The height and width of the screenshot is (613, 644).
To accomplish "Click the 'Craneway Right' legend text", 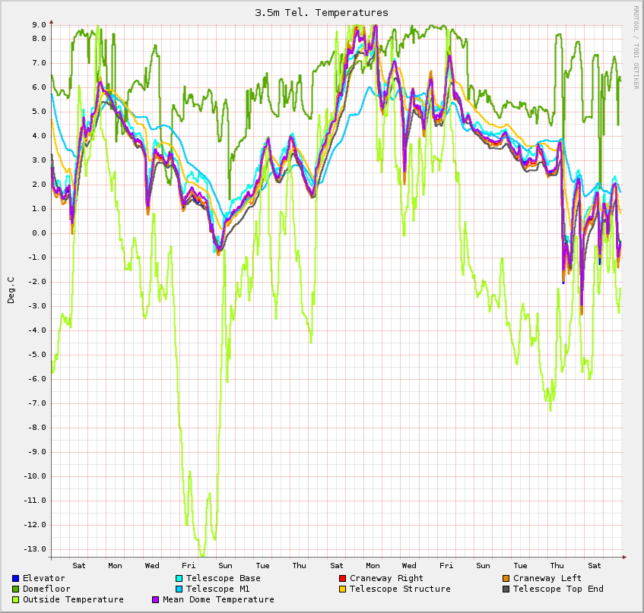I will [386, 578].
